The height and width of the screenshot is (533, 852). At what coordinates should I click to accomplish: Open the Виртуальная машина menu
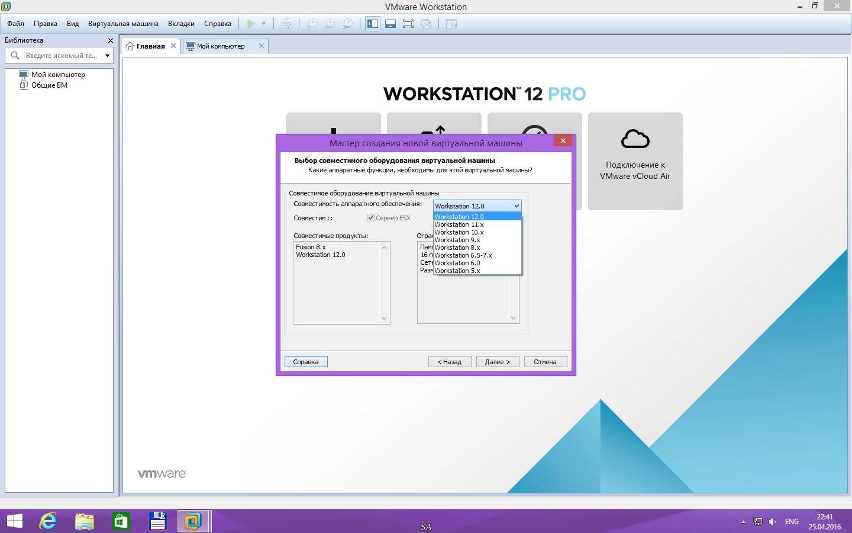pos(123,24)
